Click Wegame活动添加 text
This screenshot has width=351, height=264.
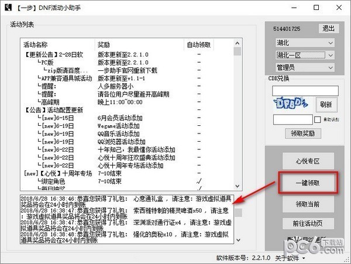[x=118, y=126]
